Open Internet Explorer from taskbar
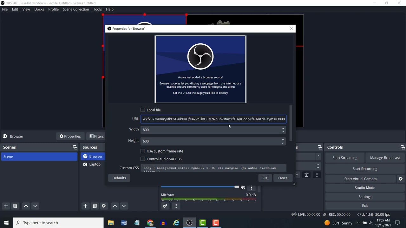 pos(176,223)
